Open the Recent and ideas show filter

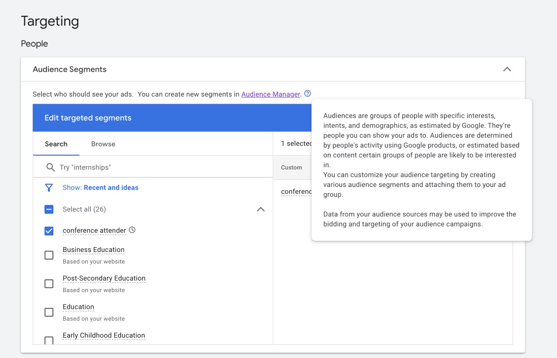(111, 188)
